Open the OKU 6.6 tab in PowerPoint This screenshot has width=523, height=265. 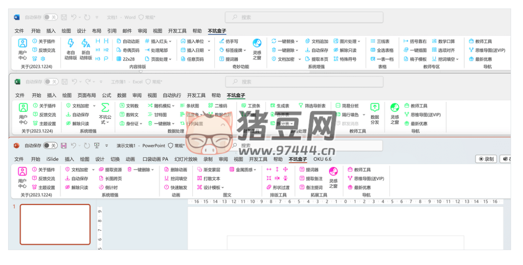(x=322, y=159)
